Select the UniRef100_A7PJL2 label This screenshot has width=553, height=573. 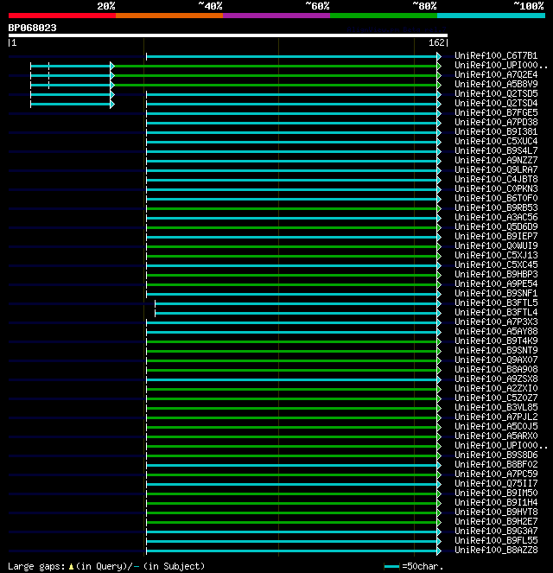pos(496,417)
